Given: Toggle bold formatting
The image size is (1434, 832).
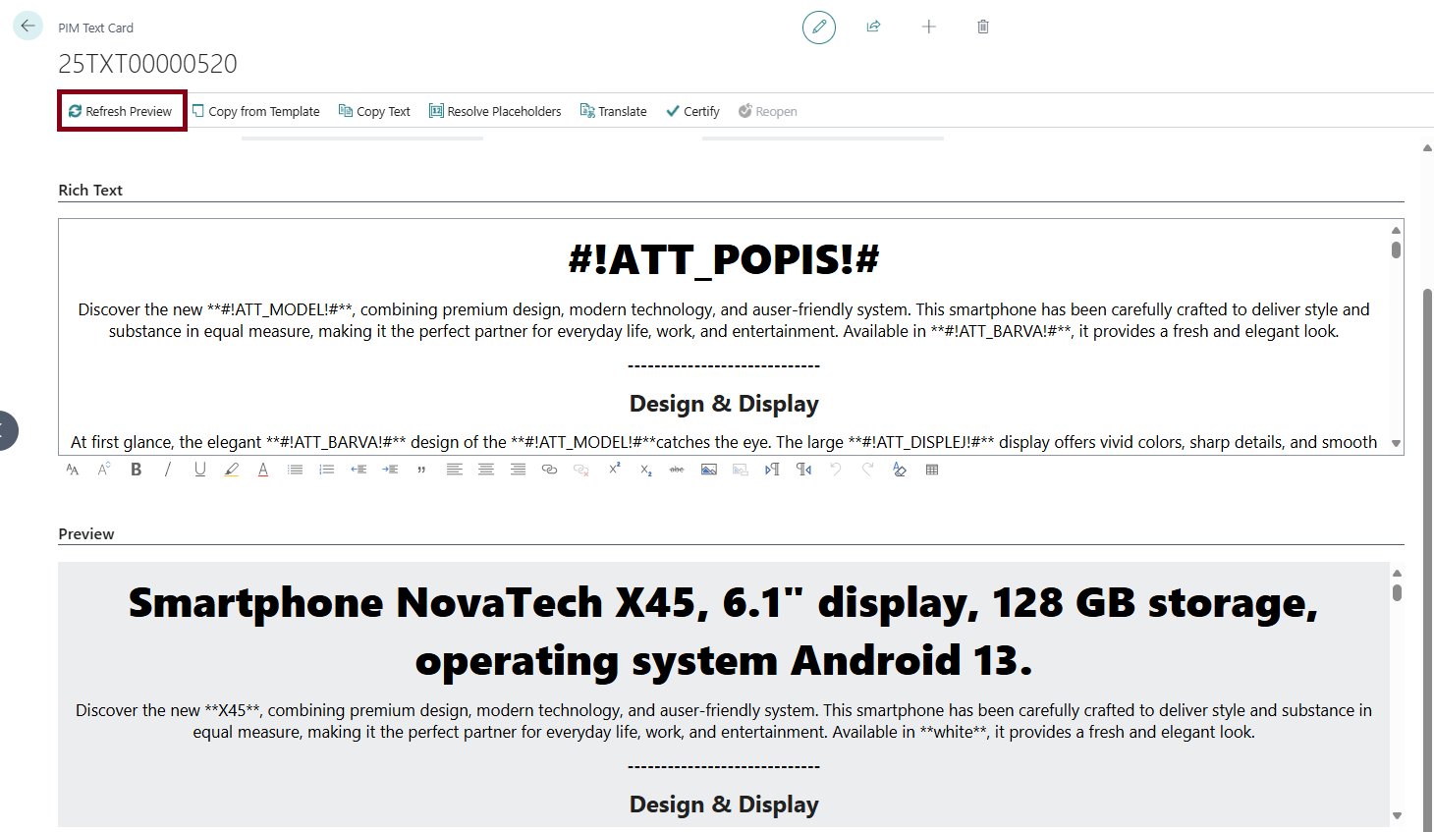Looking at the screenshot, I should [136, 469].
